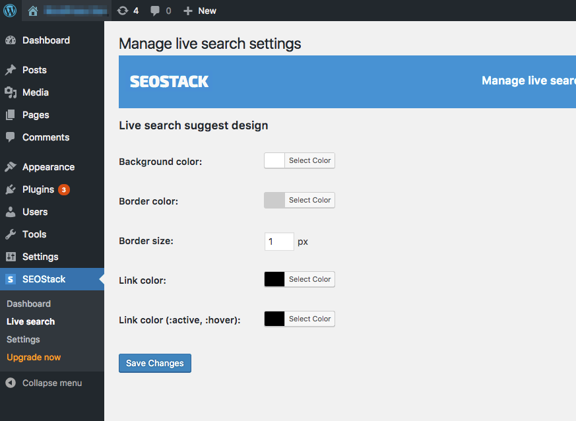Click the Posts pushpin icon
Image resolution: width=576 pixels, height=421 pixels.
[x=11, y=70]
